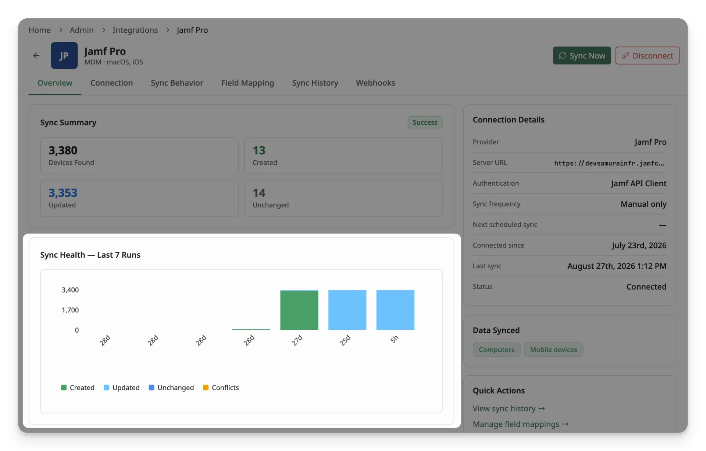
Task: Click the Success status badge
Action: [425, 122]
